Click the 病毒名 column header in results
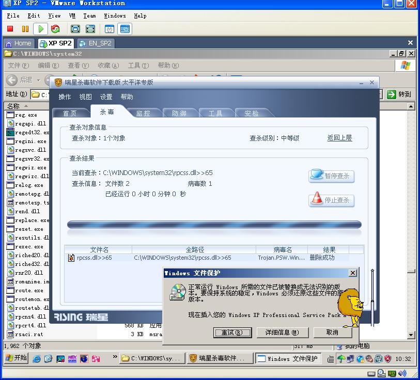The width and height of the screenshot is (420, 380). 282,249
